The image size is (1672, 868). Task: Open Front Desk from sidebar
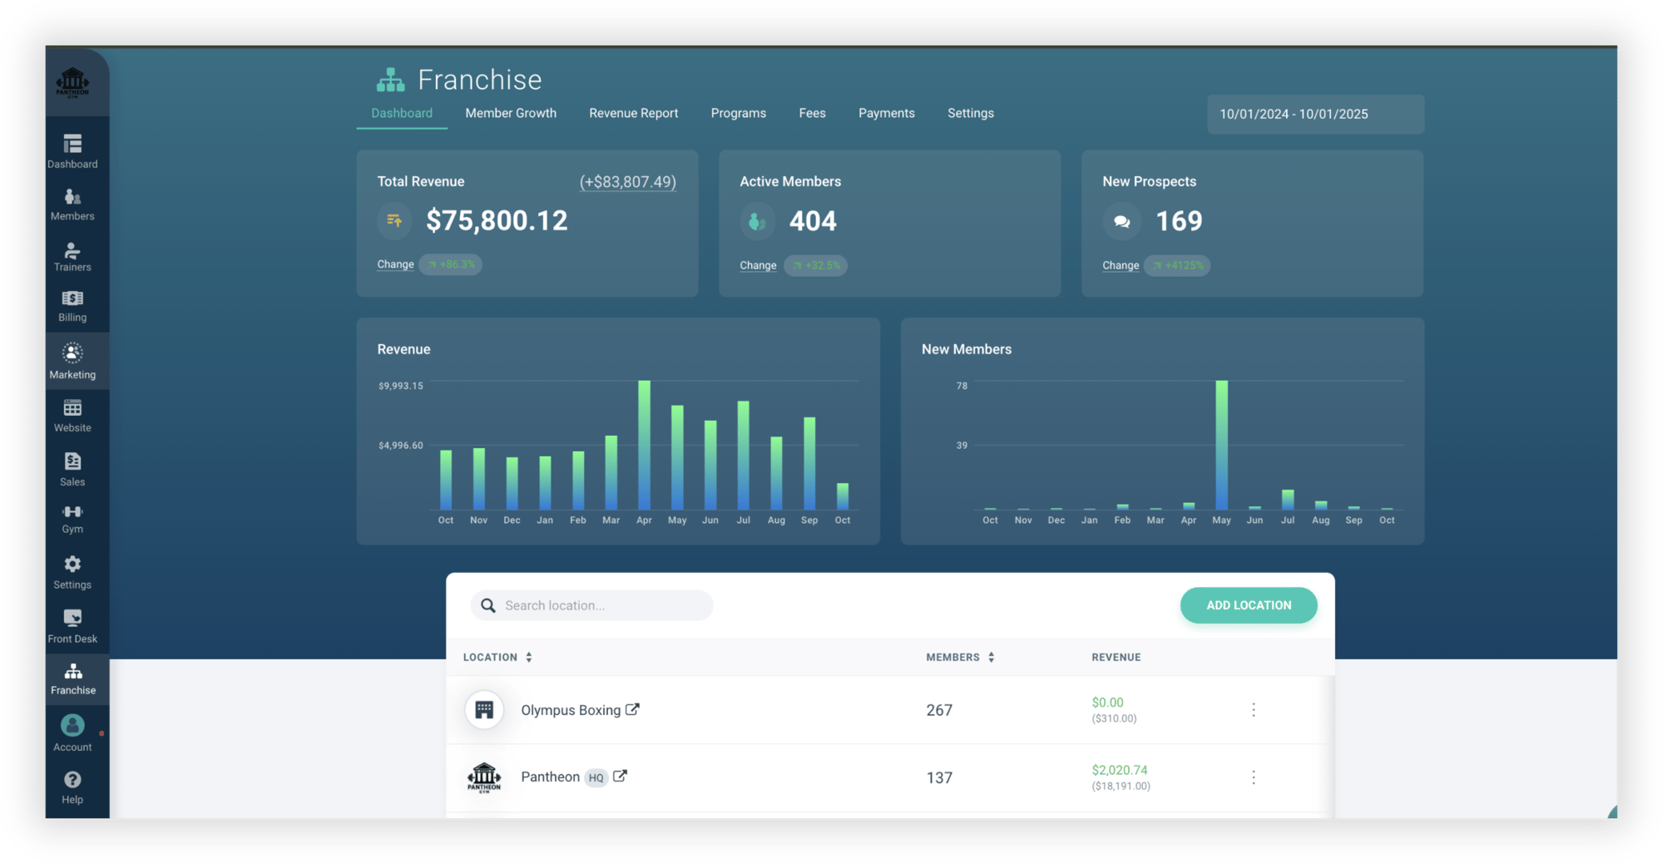pos(72,627)
